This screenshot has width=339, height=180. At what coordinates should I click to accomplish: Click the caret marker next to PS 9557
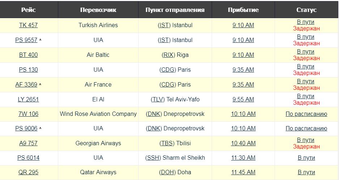pos(40,40)
